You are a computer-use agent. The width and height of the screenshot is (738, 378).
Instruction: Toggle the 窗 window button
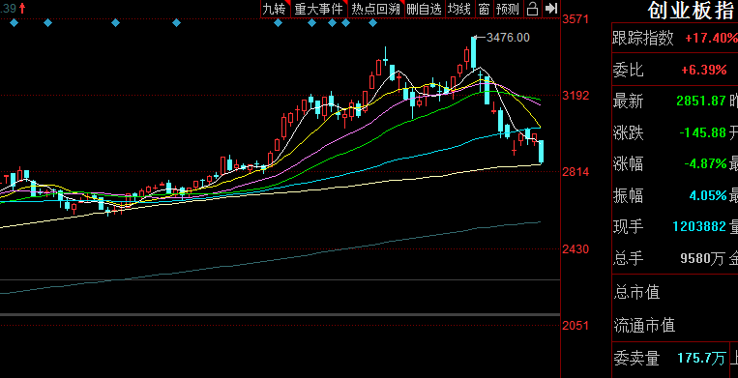[484, 9]
